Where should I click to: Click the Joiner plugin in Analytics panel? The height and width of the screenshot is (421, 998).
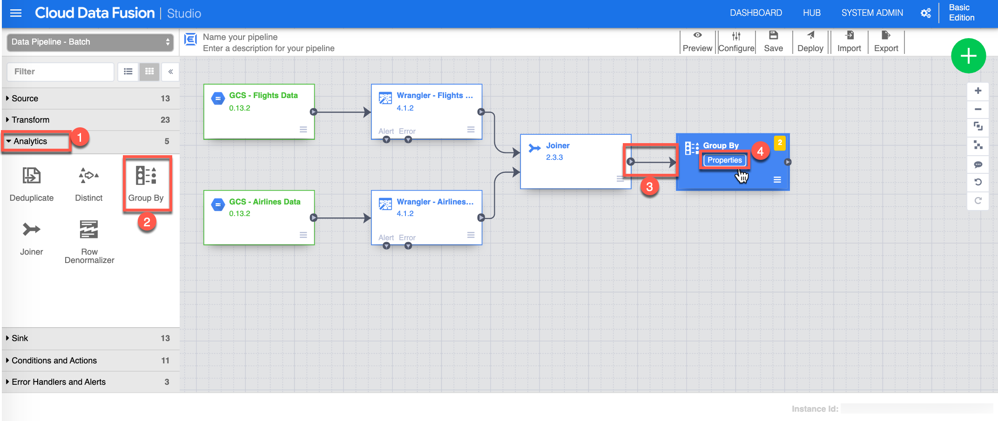click(x=31, y=230)
